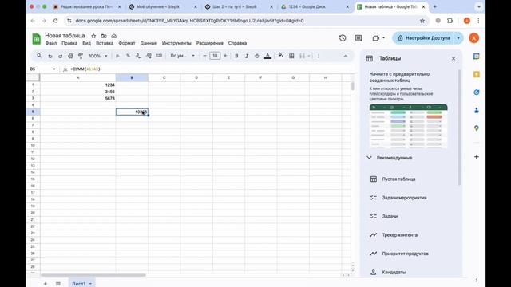Click the font size field showing 10
Image resolution: width=511 pixels, height=287 pixels.
point(215,56)
